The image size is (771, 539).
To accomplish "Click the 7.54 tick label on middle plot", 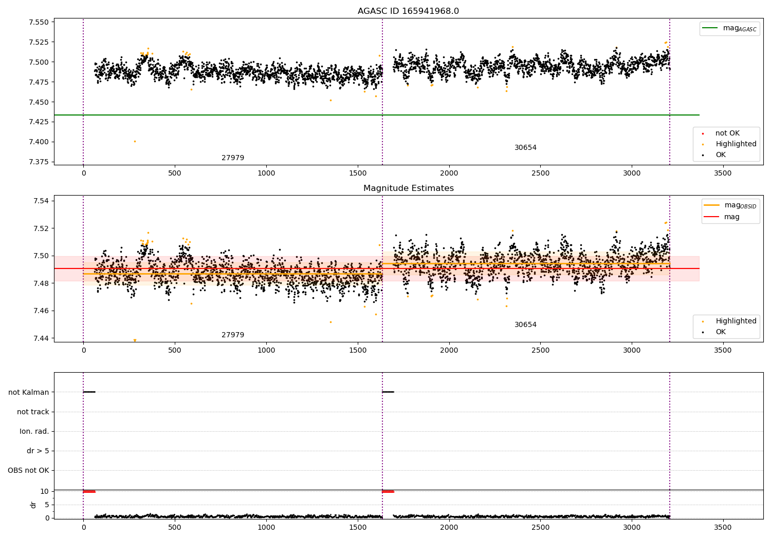I will pos(41,201).
